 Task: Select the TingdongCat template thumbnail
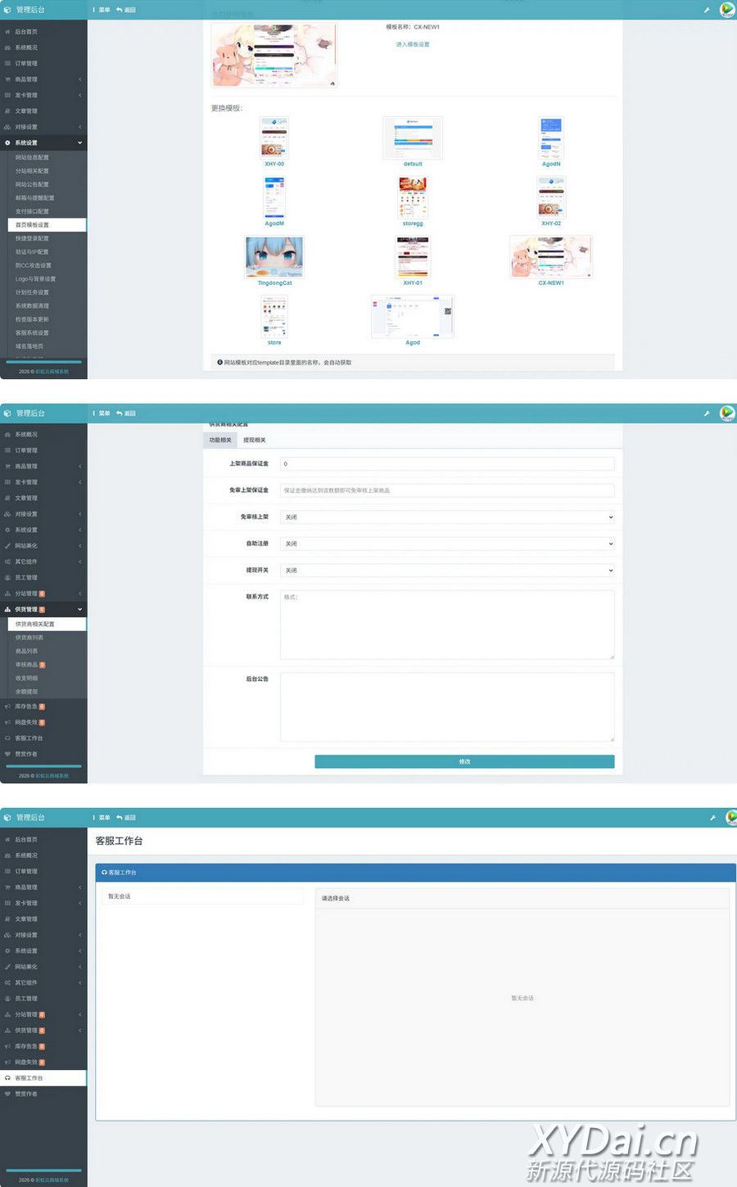coord(274,257)
